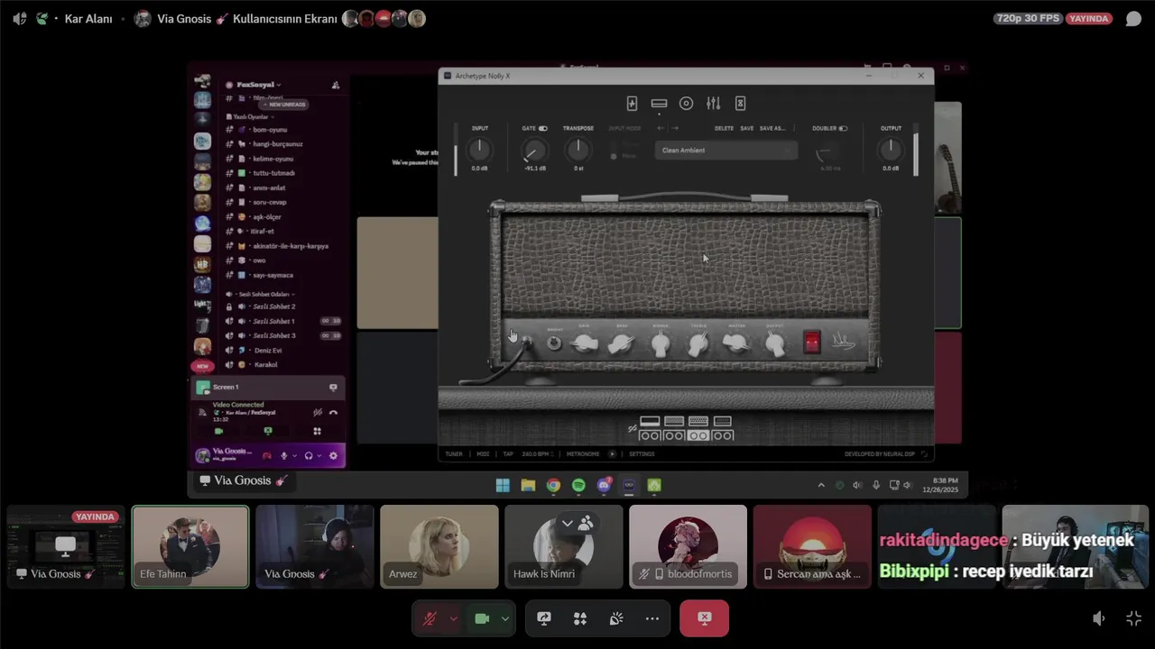Open plugin SETTINGS in footer

642,454
